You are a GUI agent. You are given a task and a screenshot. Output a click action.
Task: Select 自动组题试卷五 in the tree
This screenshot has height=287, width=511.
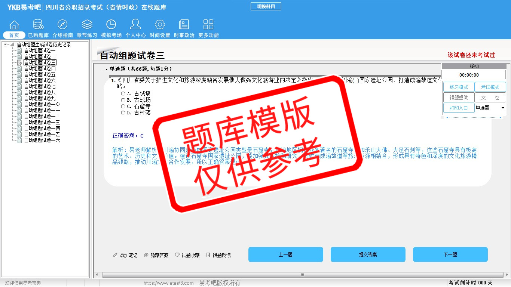coord(40,75)
